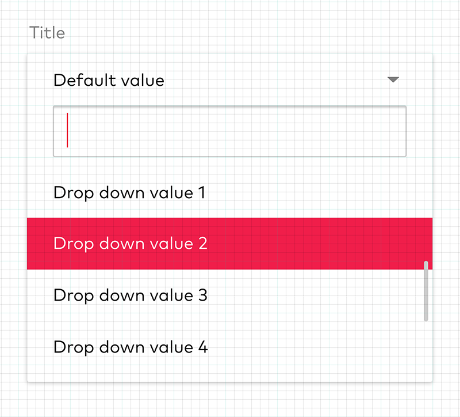The height and width of the screenshot is (417, 460).
Task: Toggle the select box showing Default value
Action: click(x=229, y=80)
